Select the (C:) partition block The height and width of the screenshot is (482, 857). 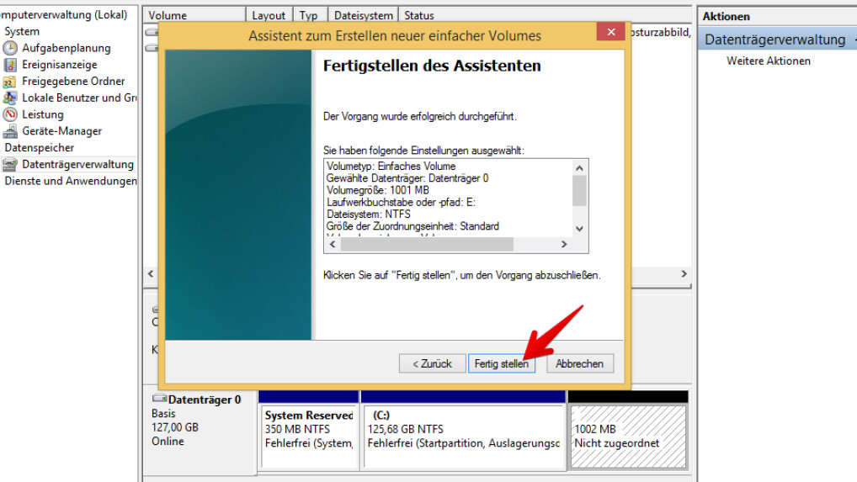[x=464, y=437]
